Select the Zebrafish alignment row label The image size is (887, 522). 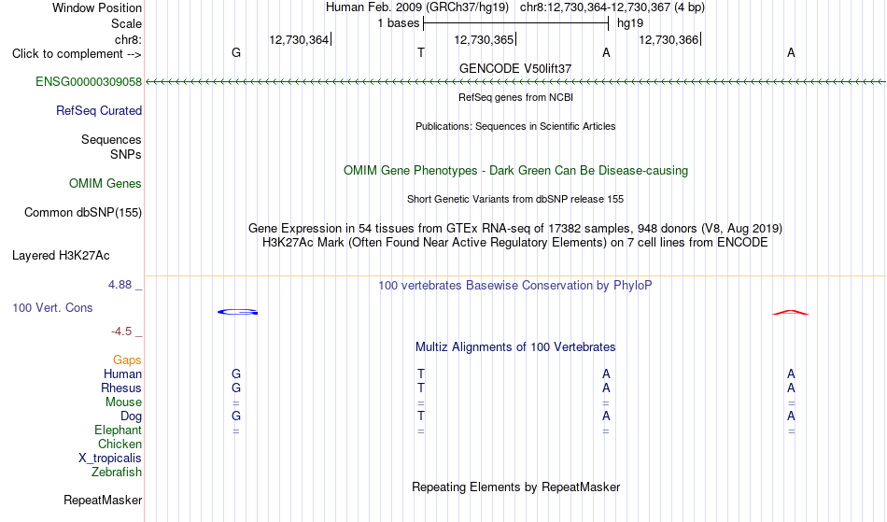coord(117,472)
